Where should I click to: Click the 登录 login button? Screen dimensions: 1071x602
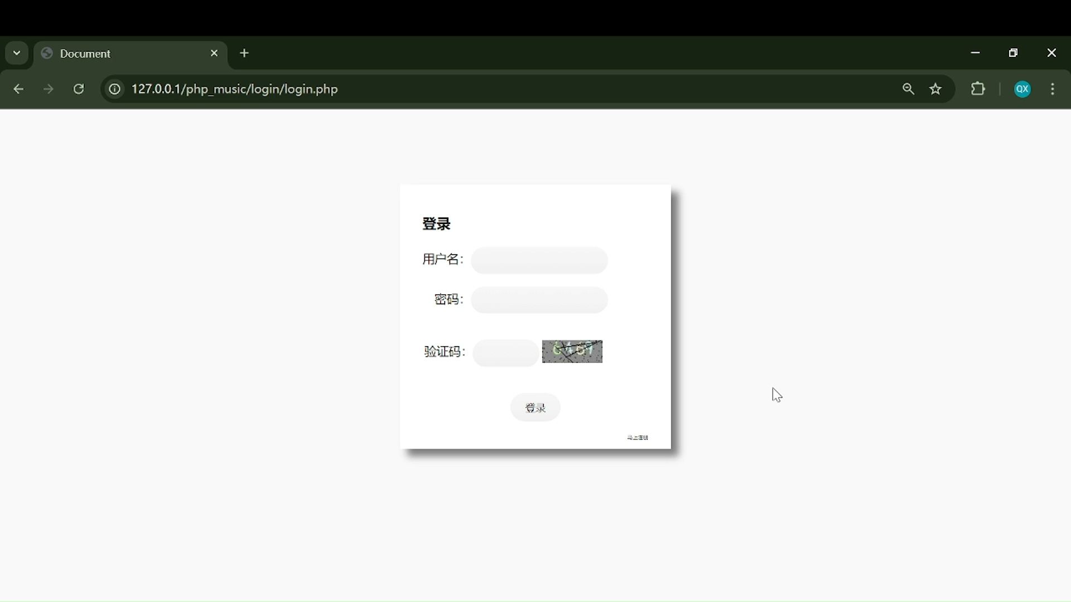coord(535,407)
